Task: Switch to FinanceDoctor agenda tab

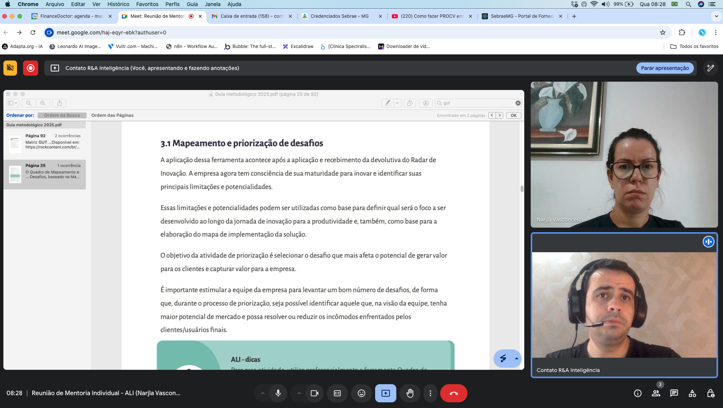Action: tap(72, 16)
